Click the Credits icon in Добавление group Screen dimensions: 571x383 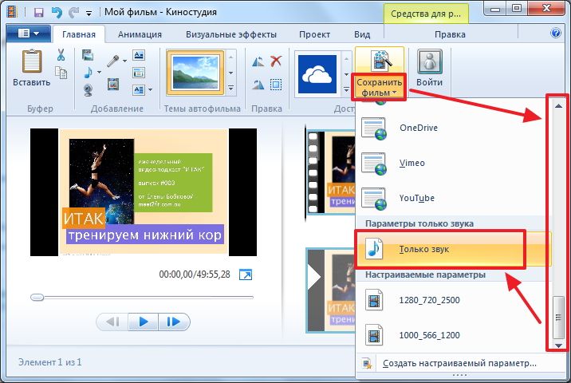click(139, 89)
